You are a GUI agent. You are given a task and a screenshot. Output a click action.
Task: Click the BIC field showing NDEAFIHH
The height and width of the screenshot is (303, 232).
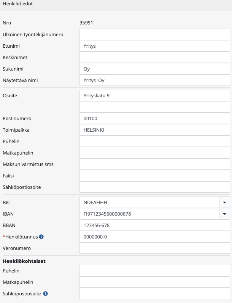149,202
